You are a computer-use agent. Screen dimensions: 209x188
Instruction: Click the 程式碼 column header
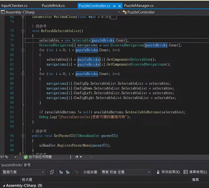pyautogui.click(x=27, y=180)
